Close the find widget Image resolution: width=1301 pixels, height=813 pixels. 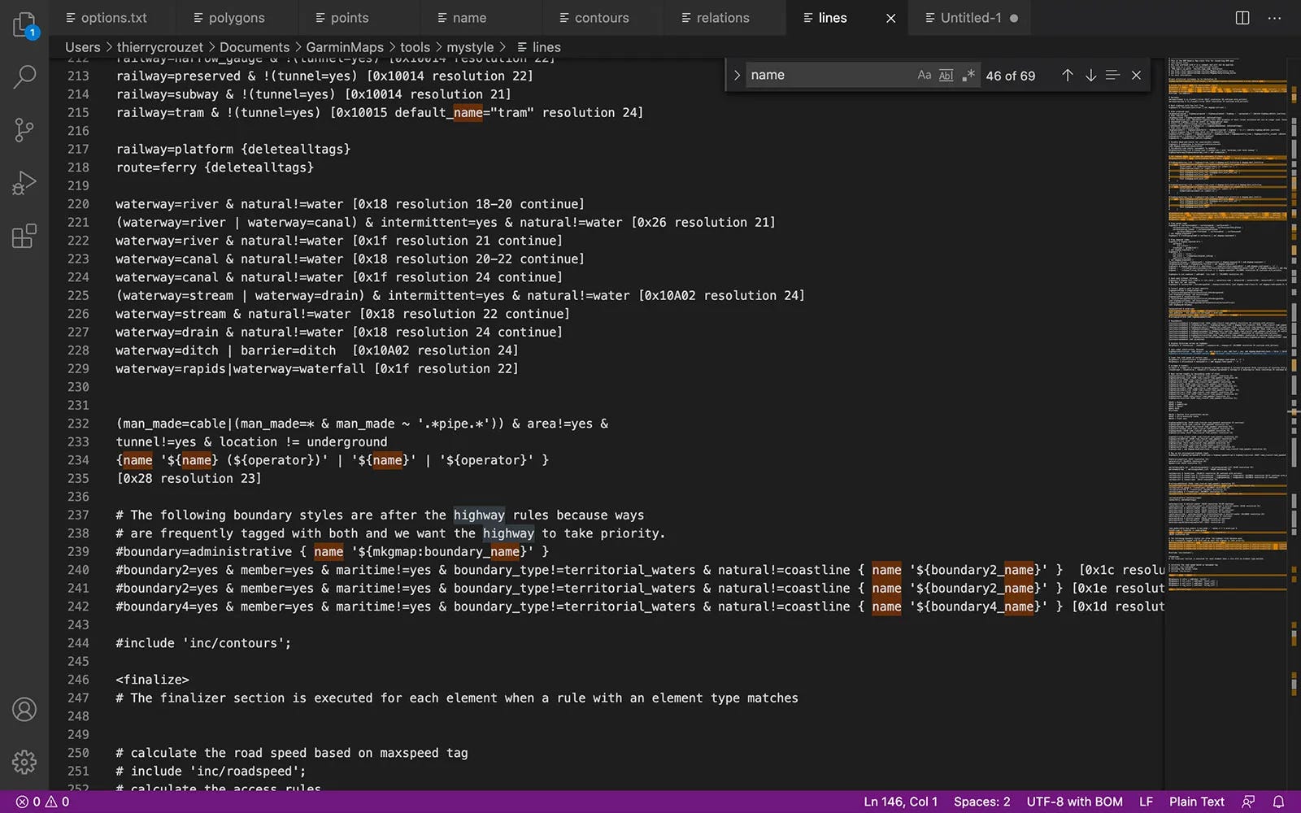pyautogui.click(x=1136, y=75)
